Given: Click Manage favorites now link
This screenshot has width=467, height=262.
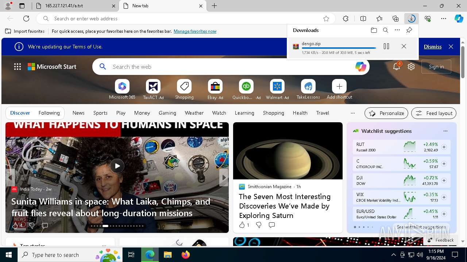Looking at the screenshot, I should tap(195, 31).
